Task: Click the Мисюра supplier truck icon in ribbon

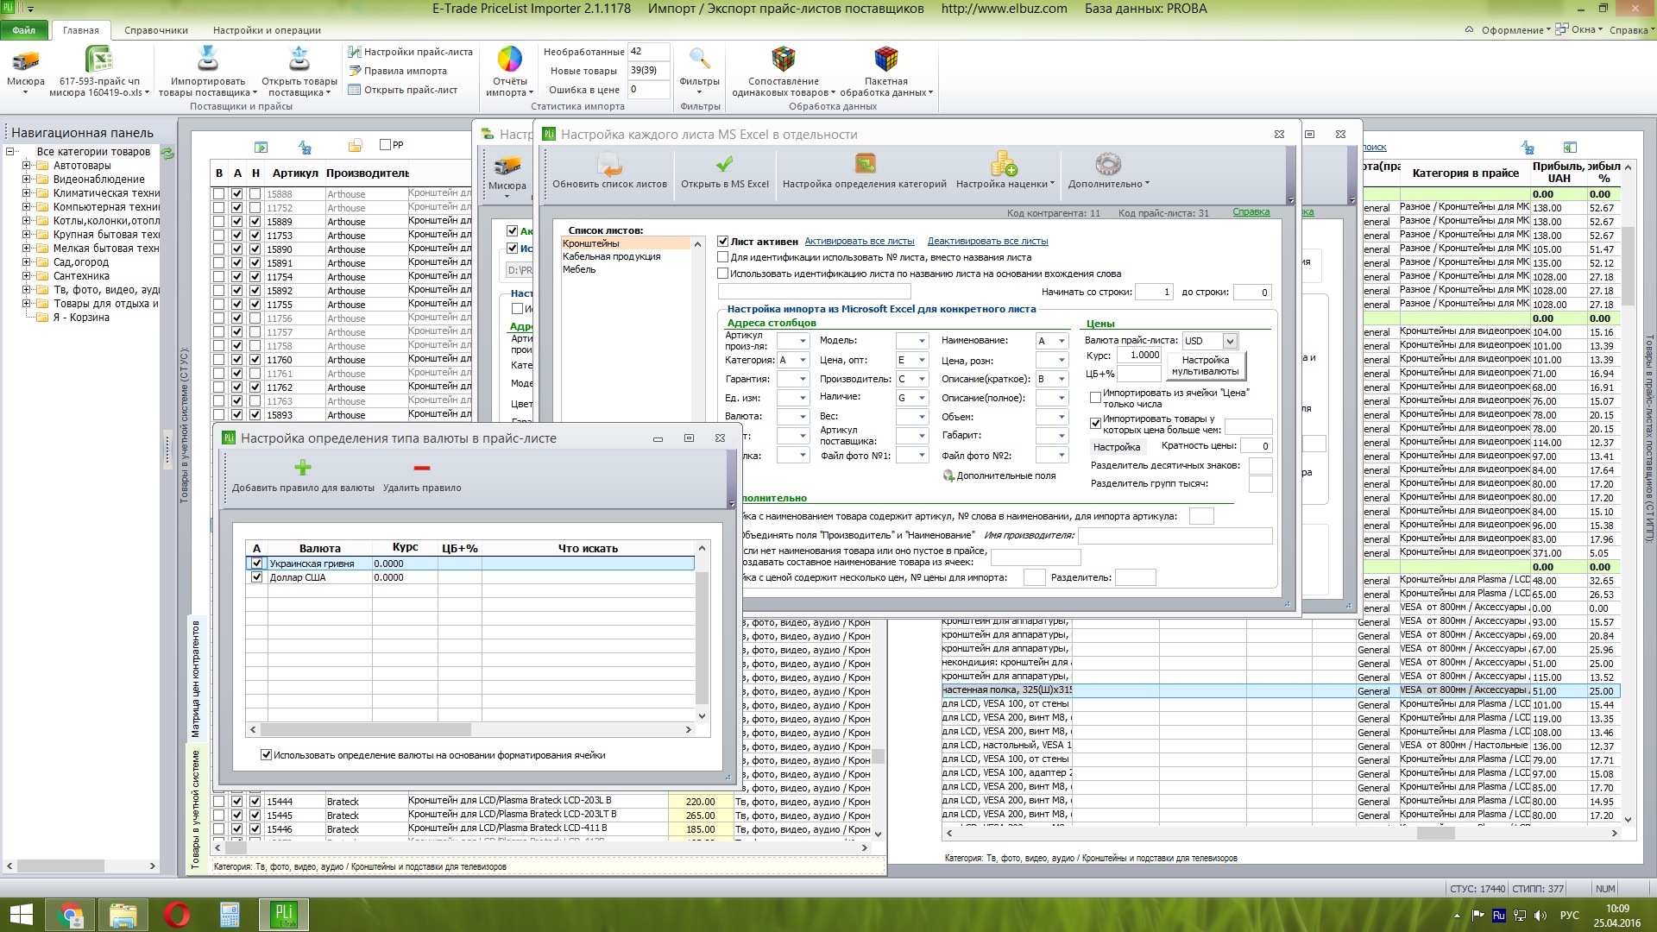Action: [x=25, y=61]
